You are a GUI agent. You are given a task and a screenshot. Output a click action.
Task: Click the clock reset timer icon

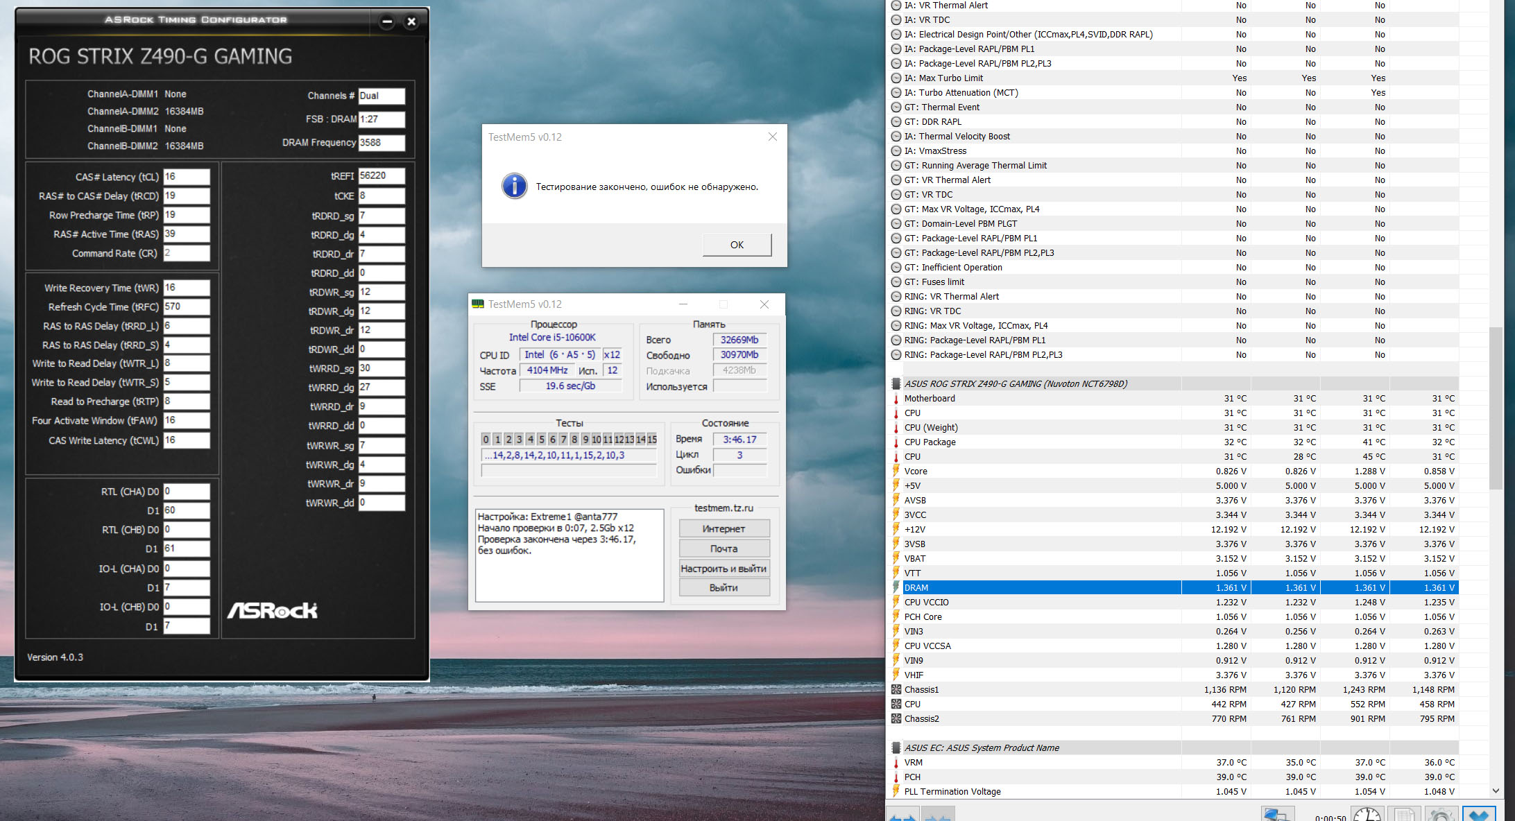1367,815
